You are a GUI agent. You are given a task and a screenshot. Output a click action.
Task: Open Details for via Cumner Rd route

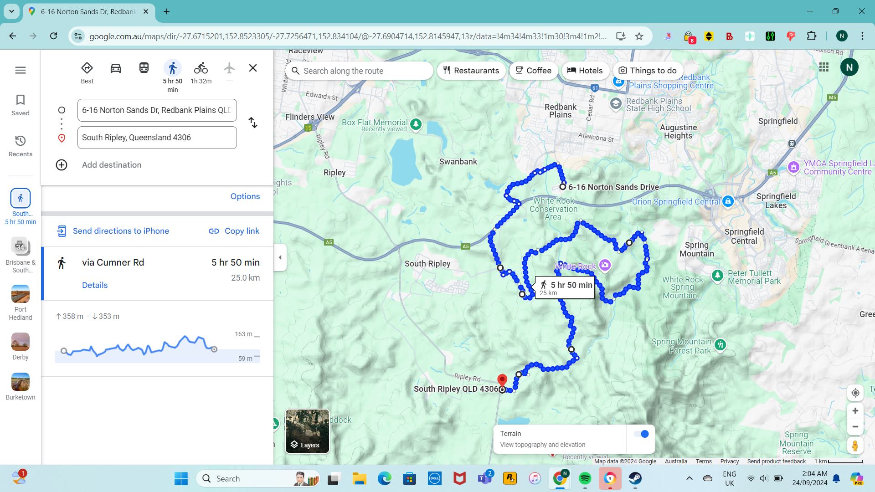click(x=95, y=285)
